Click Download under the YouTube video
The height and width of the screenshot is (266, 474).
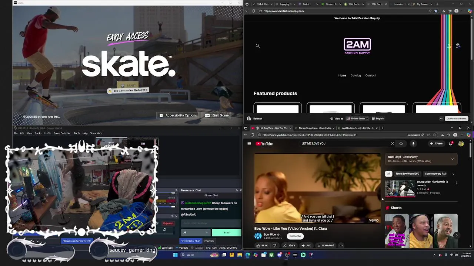326,246
